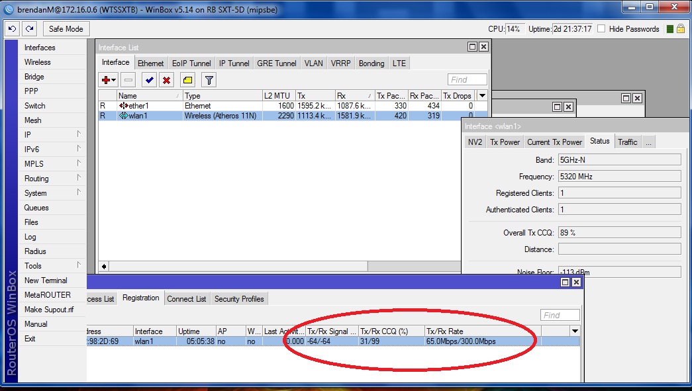Switch to the IP Tunnel tab
This screenshot has width=692, height=391.
click(234, 64)
